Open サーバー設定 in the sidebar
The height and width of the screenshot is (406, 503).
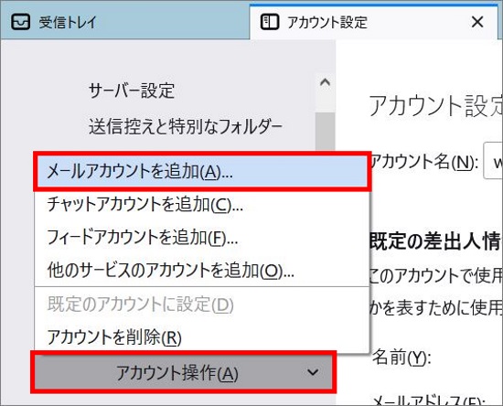(x=132, y=91)
